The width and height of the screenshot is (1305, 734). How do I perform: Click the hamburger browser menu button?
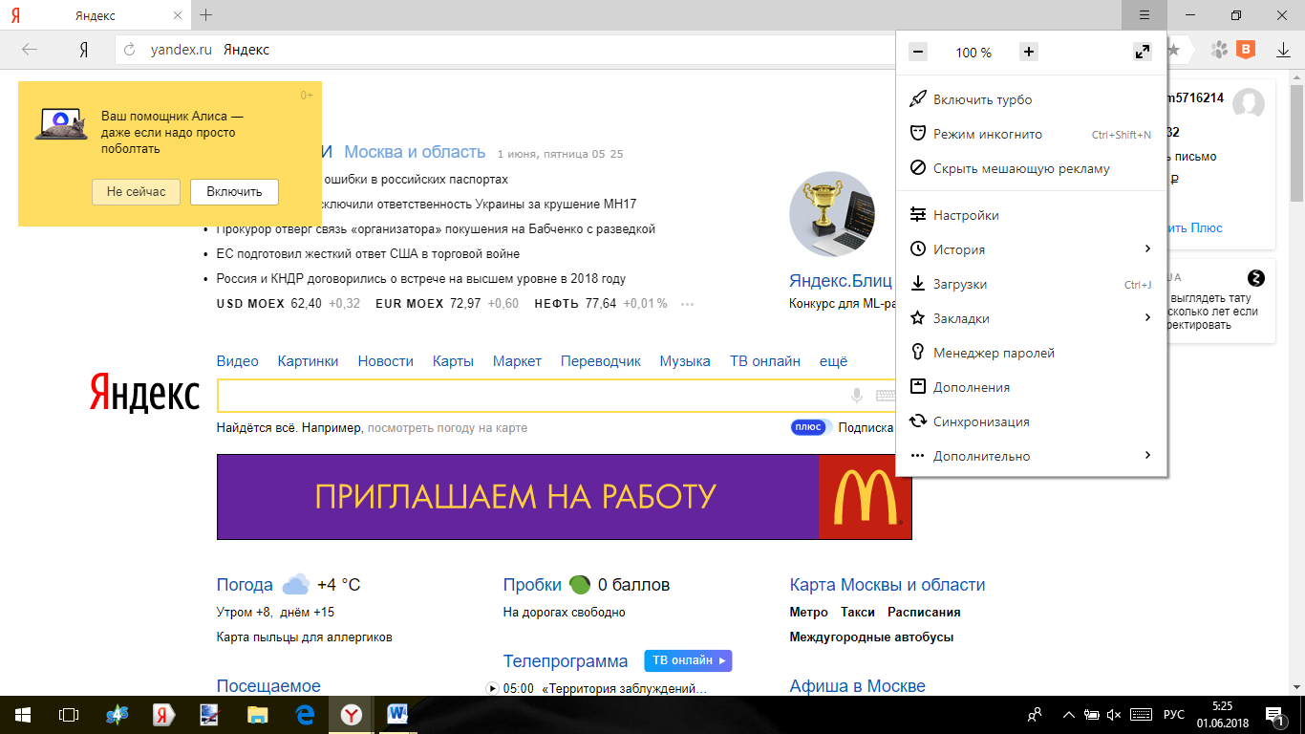tap(1145, 15)
